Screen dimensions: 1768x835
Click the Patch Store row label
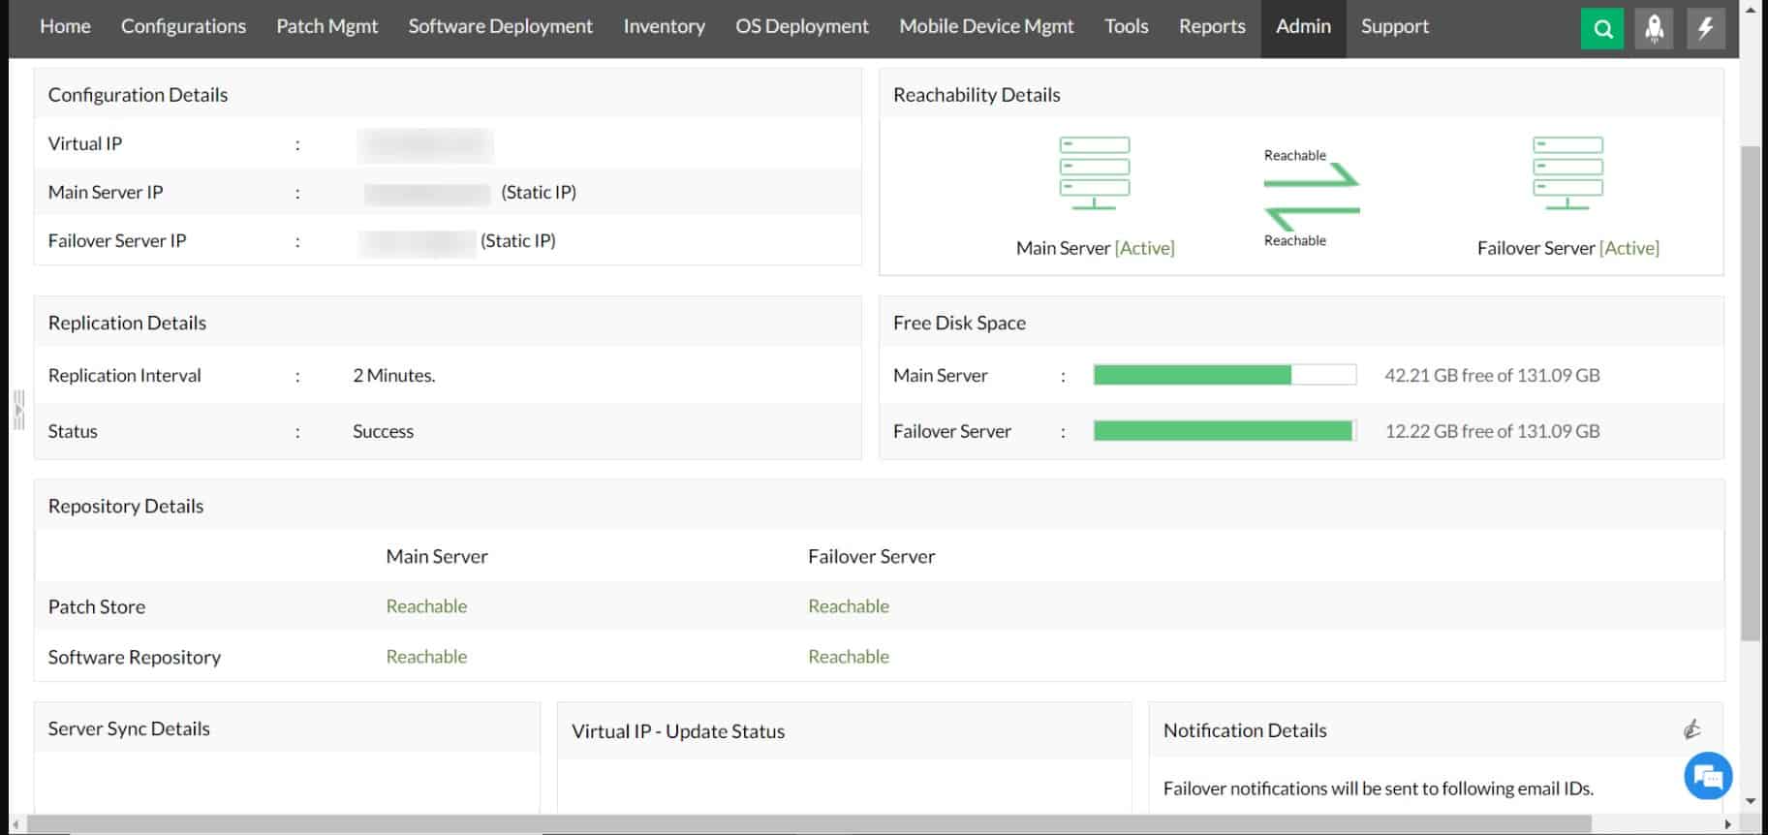(x=97, y=607)
